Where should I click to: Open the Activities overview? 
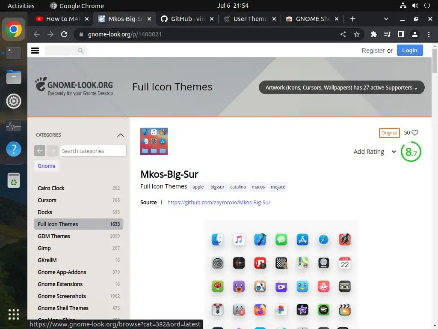click(21, 6)
